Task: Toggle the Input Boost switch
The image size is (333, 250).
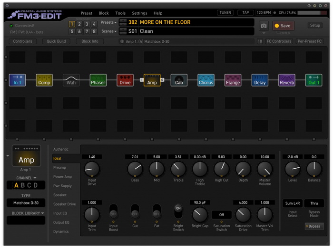Action: [x=113, y=212]
